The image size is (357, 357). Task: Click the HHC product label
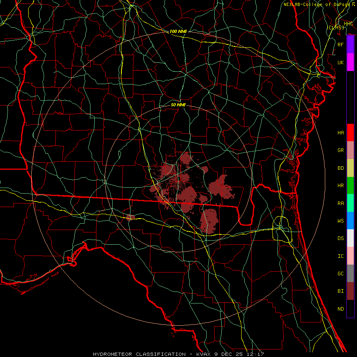pyautogui.click(x=348, y=24)
